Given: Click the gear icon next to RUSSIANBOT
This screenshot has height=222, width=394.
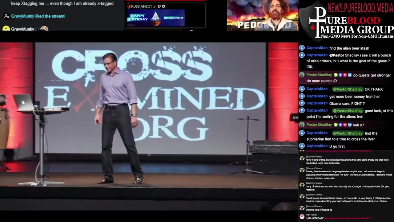Looking at the screenshot, I should tap(163, 6).
